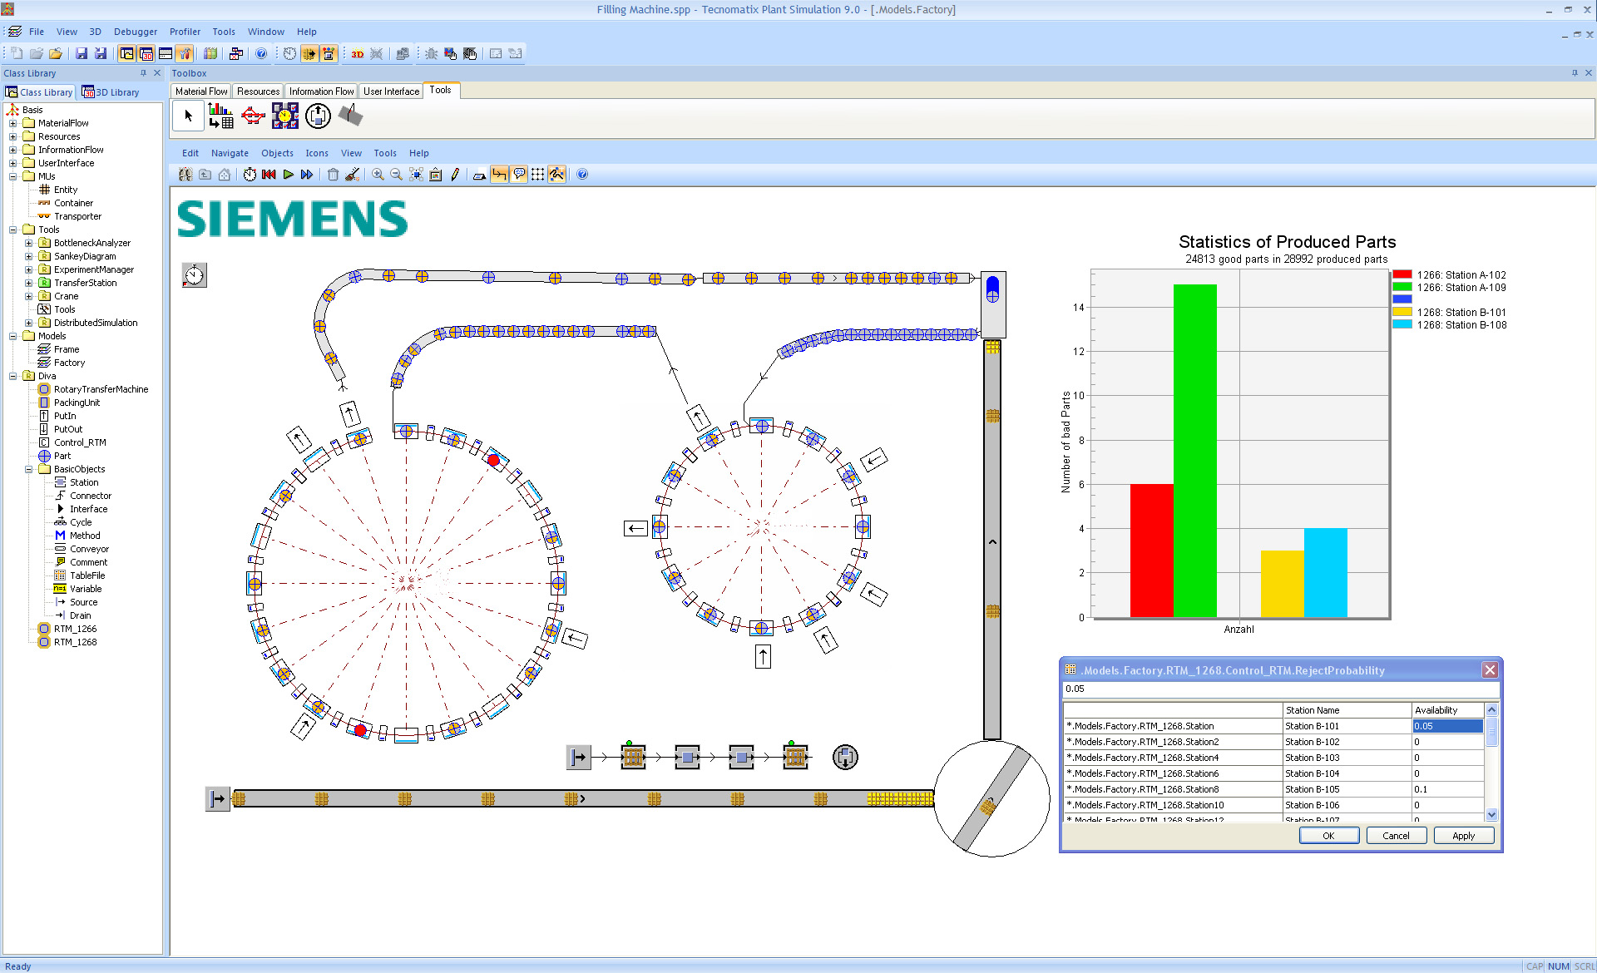Image resolution: width=1597 pixels, height=973 pixels.
Task: Open the Debugger menu
Action: click(135, 32)
